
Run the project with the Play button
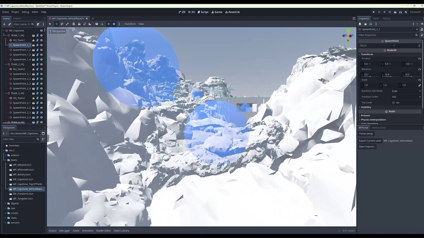click(x=374, y=12)
